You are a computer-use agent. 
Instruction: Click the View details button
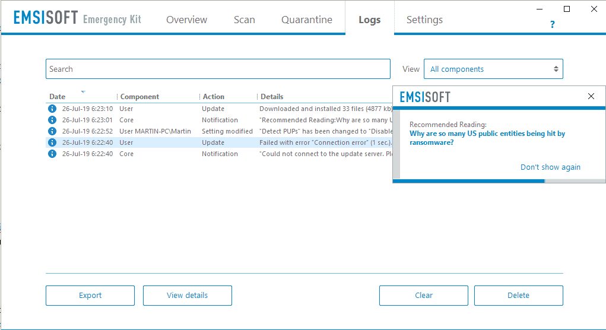188,296
